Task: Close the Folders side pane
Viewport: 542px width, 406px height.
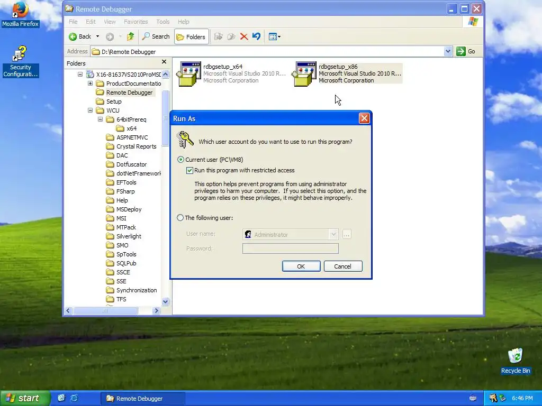Action: click(x=164, y=62)
